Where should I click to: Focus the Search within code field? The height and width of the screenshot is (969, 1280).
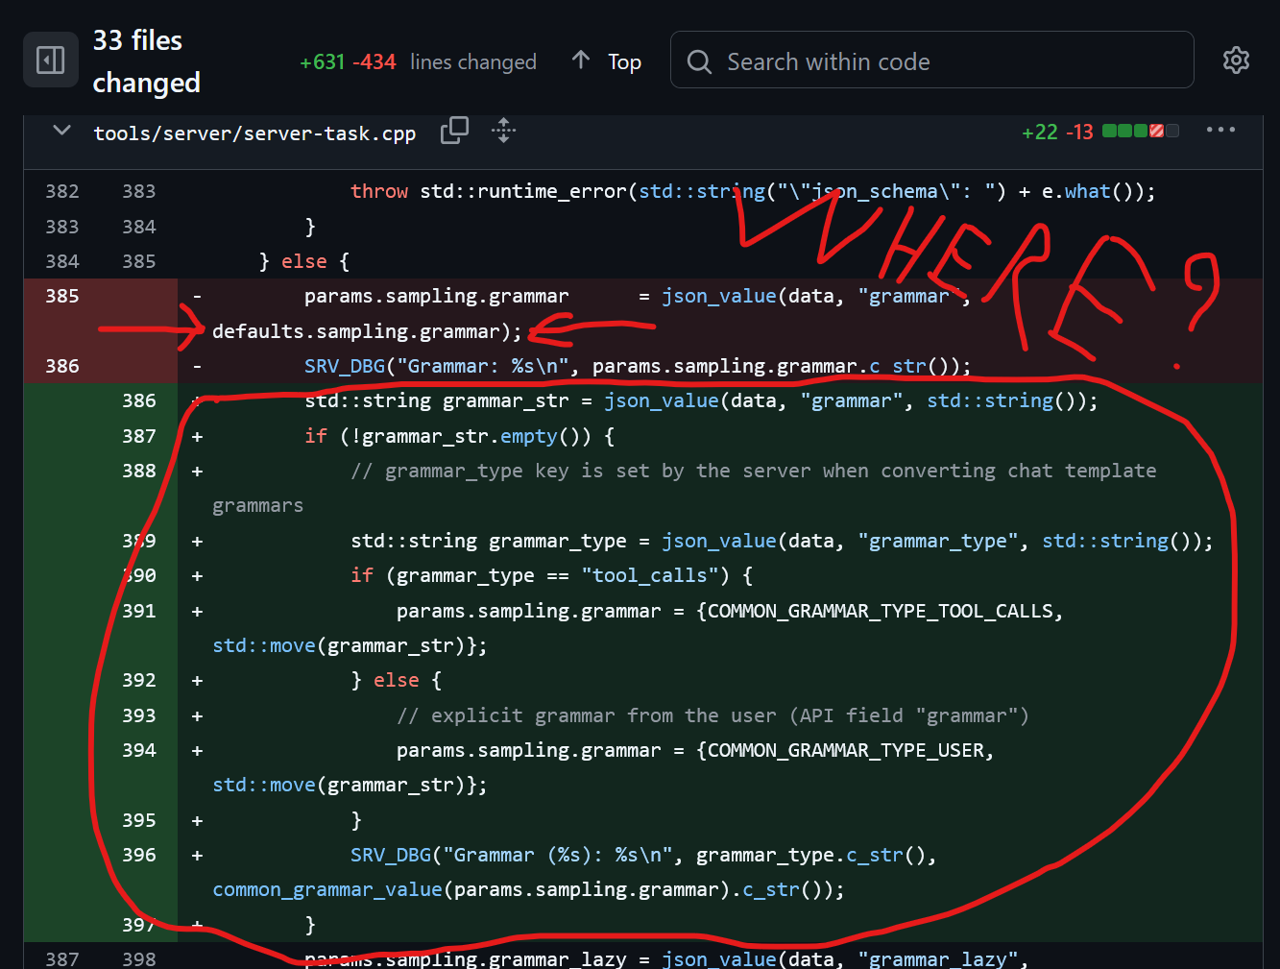(x=931, y=61)
